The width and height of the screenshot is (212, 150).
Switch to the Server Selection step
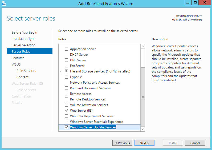point(23,45)
